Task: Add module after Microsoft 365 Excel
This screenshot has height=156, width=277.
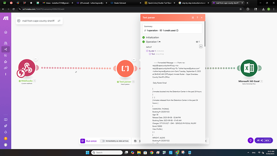Action: click(260, 68)
